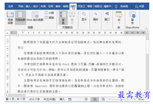Screen dimensions: 153x104
Task: Click the word count '474 个字'
Action: pos(34,99)
